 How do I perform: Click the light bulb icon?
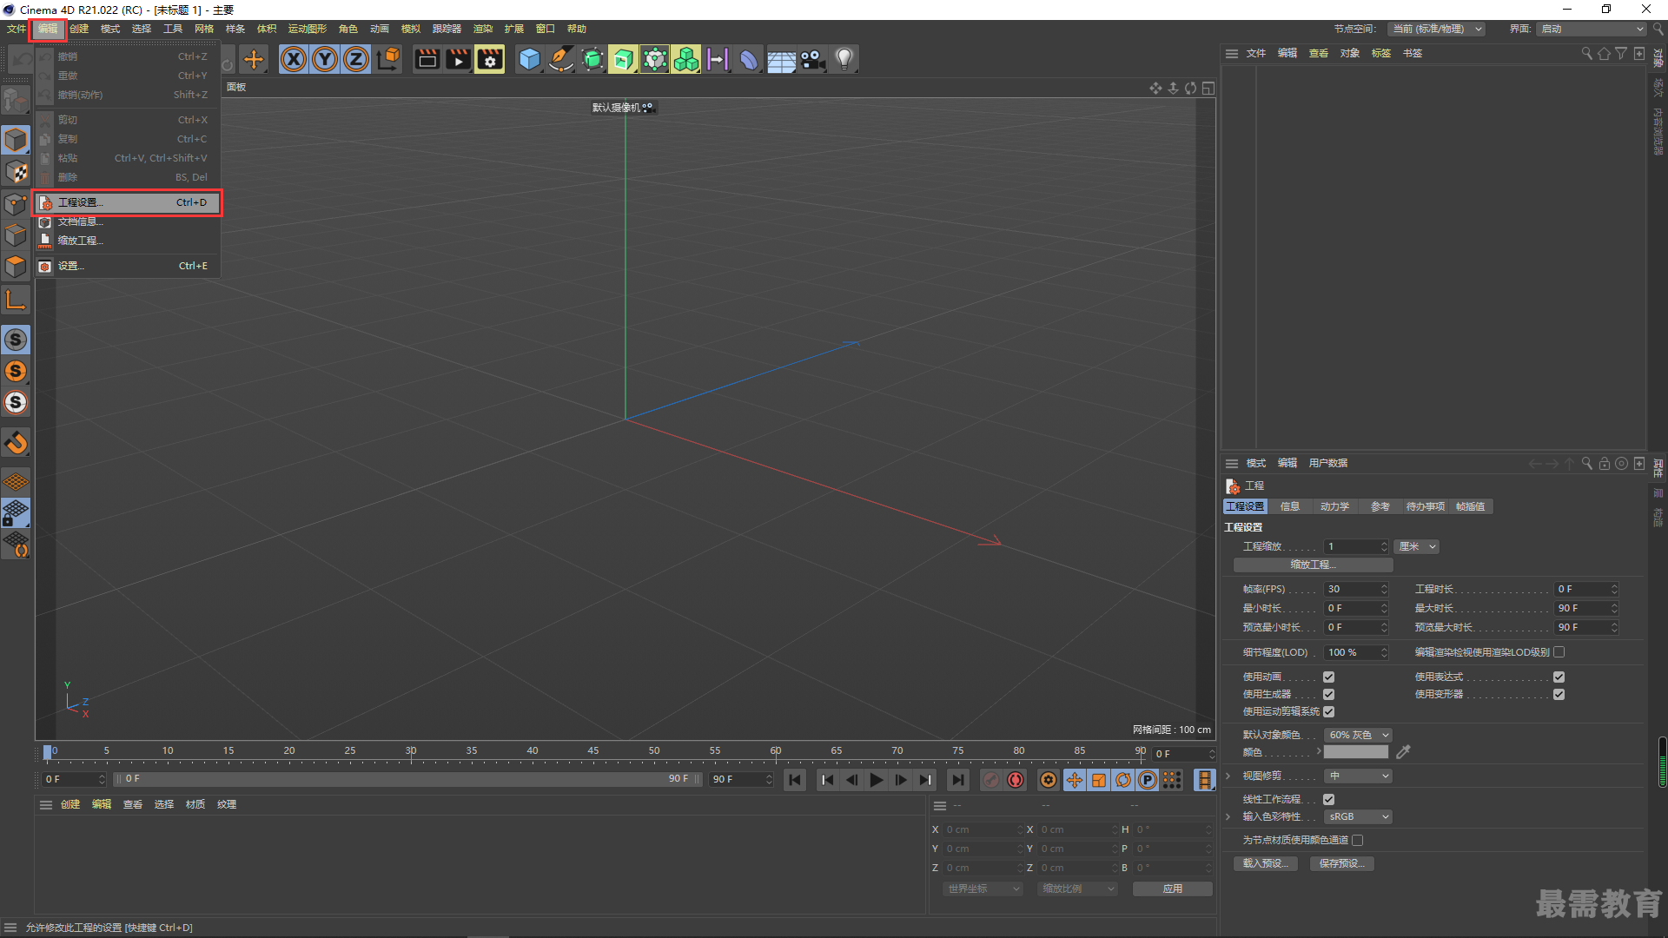click(844, 59)
